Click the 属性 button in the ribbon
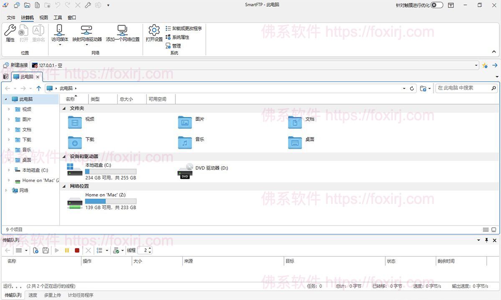This screenshot has width=501, height=300. click(x=10, y=33)
